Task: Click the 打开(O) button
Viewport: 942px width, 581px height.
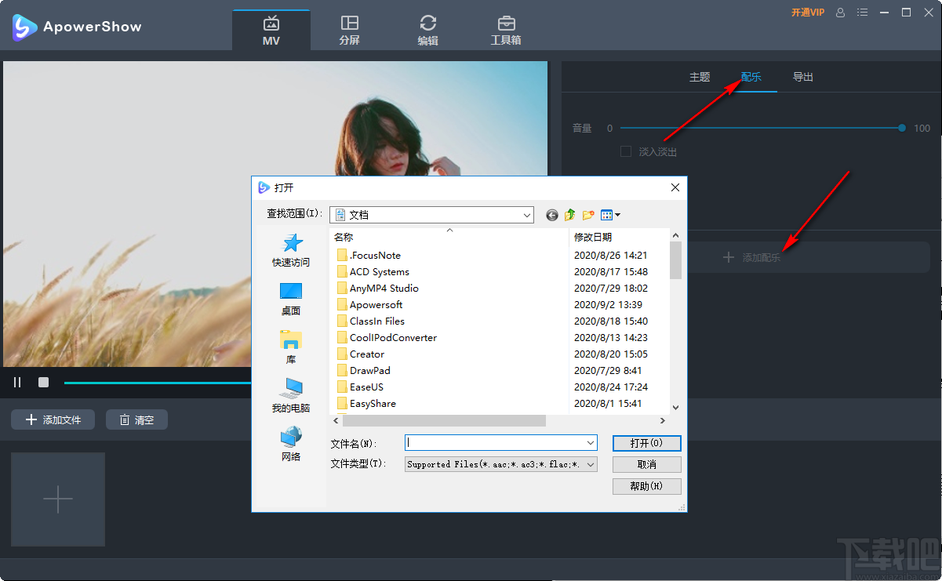Action: point(647,443)
